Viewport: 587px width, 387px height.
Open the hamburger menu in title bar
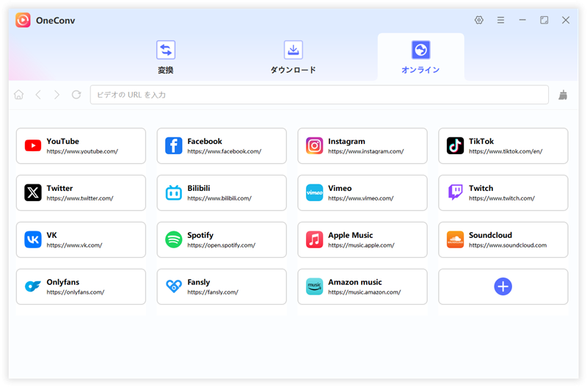point(500,21)
